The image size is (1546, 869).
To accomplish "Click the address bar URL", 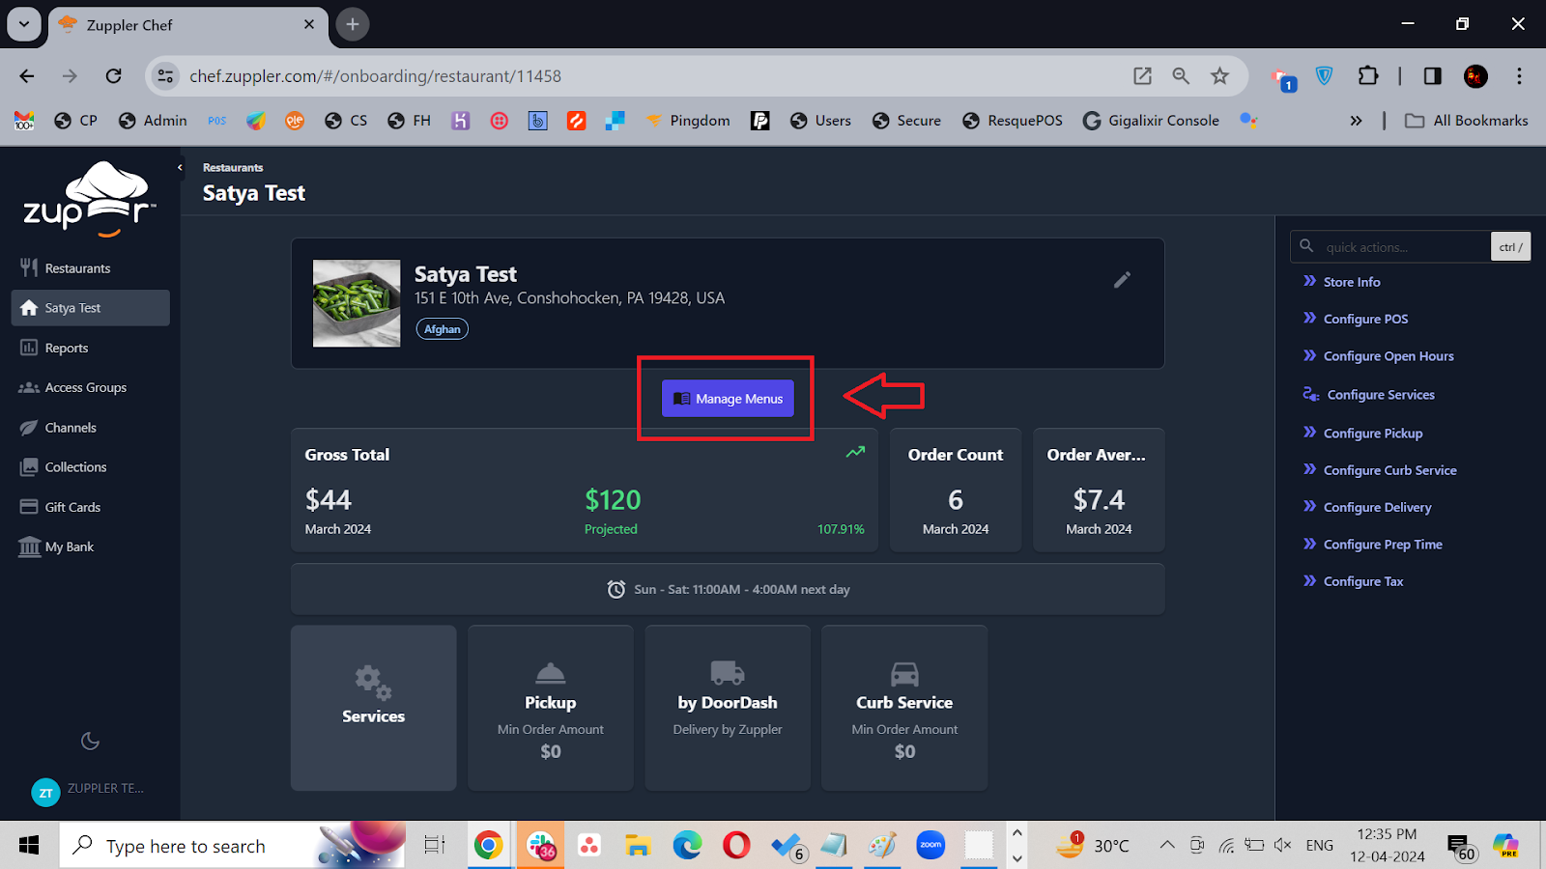I will [375, 76].
